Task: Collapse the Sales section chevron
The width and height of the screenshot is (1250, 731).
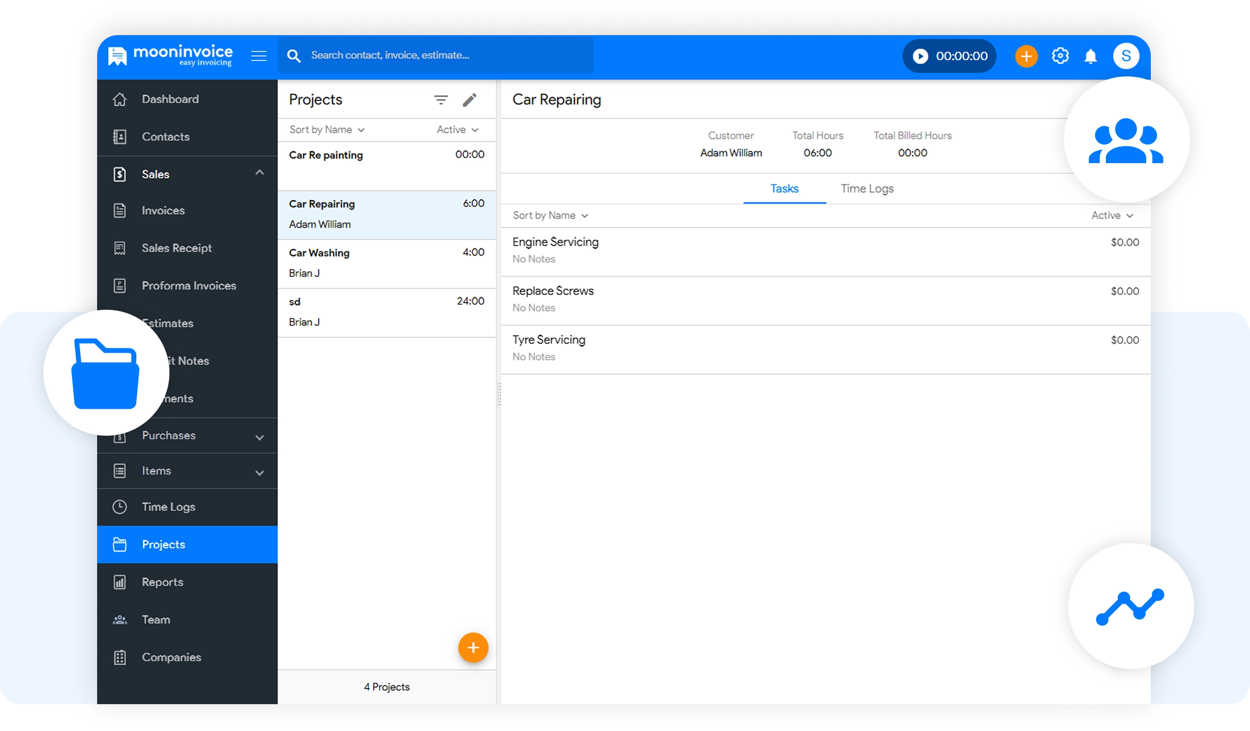Action: [259, 173]
